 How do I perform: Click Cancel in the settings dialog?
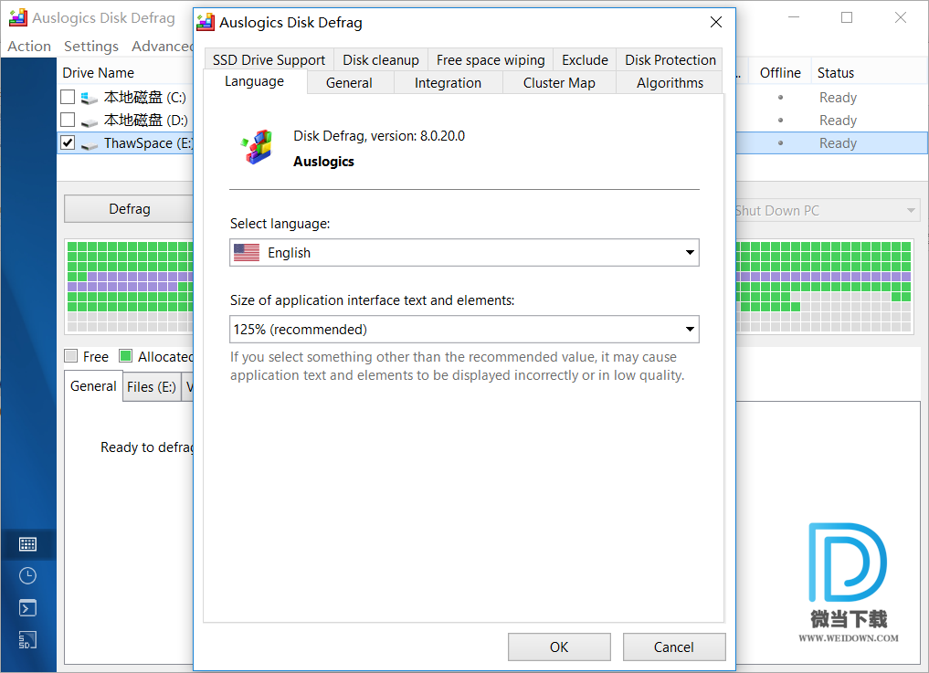click(674, 647)
